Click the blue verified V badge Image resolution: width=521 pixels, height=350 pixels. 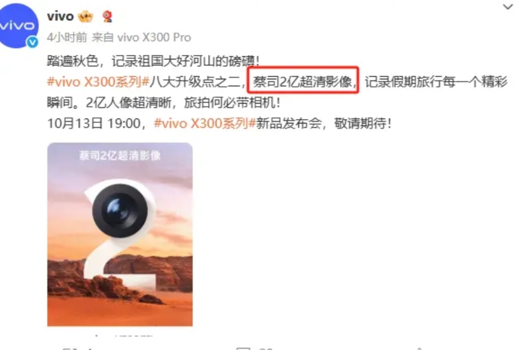coord(32,42)
